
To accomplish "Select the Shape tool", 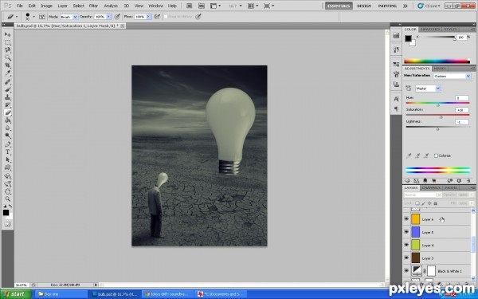I will pyautogui.click(x=8, y=167).
